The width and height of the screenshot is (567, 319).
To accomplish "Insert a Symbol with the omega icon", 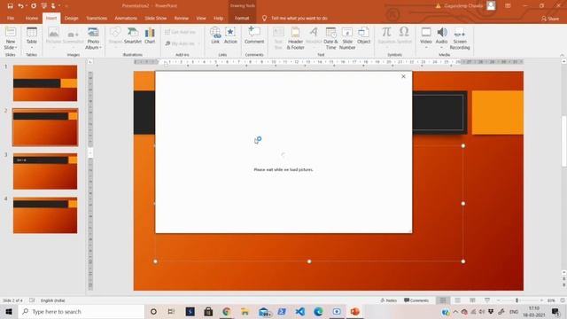I will pos(404,35).
